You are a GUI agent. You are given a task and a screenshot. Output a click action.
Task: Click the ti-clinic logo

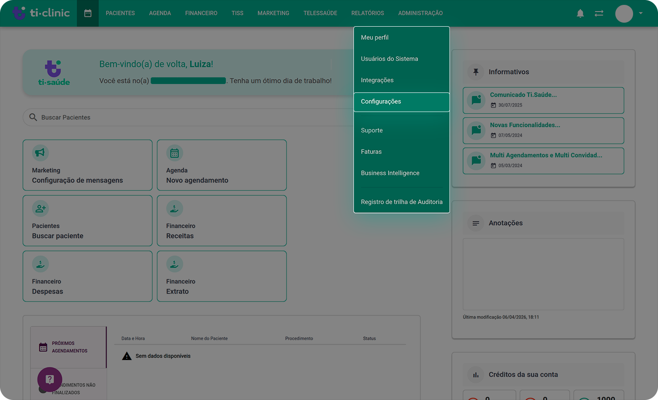[x=41, y=13]
